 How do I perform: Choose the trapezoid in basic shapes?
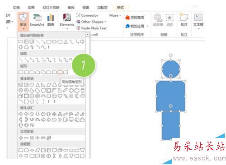54,85
